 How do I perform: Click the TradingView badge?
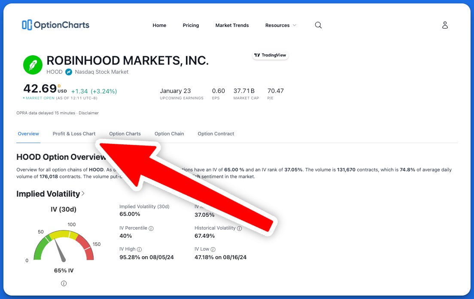[x=270, y=55]
